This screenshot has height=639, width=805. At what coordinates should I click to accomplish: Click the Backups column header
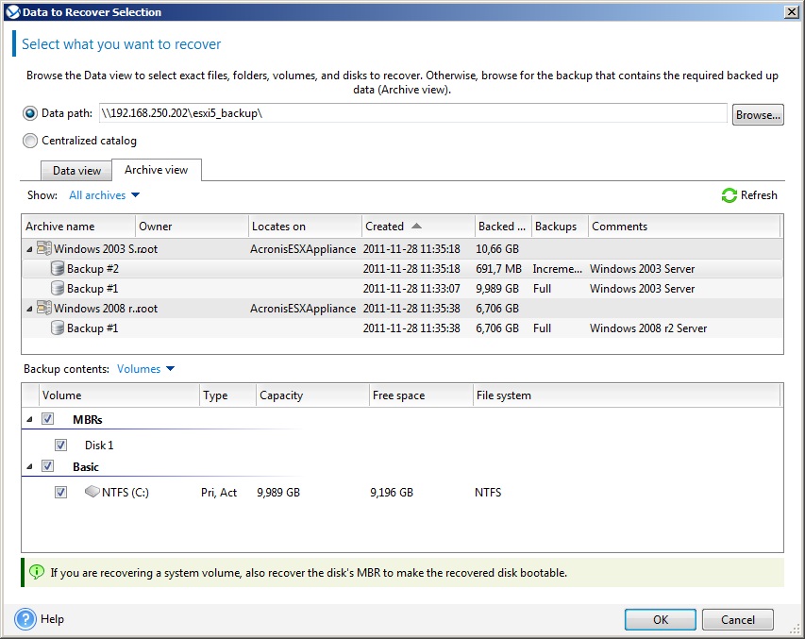coord(560,227)
